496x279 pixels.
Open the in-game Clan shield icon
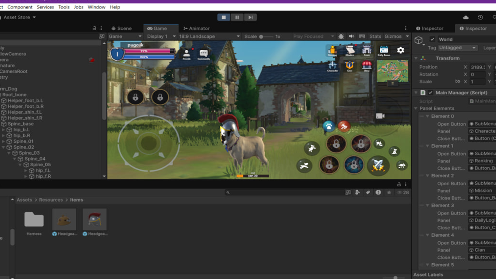pos(349,66)
